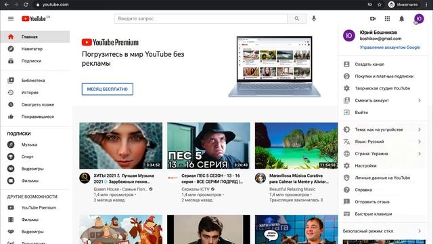Open Фильмы under Подписки

35,181
